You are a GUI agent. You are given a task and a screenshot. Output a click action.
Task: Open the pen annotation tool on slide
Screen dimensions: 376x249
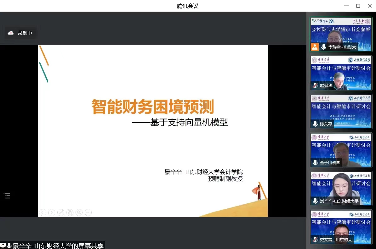coord(61,213)
